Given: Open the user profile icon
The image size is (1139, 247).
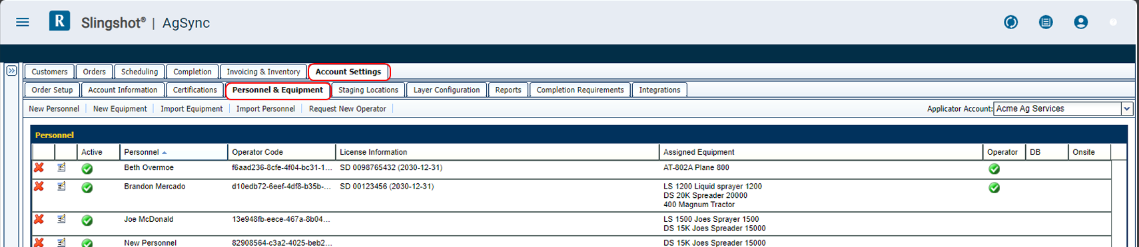Looking at the screenshot, I should tap(1080, 23).
